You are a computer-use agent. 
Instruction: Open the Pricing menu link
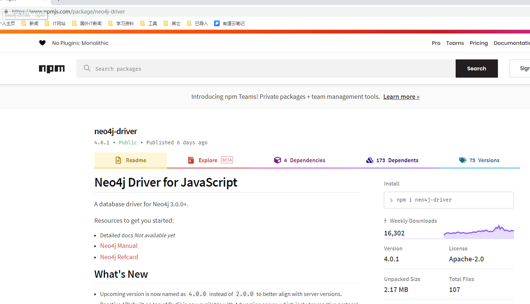[479, 43]
